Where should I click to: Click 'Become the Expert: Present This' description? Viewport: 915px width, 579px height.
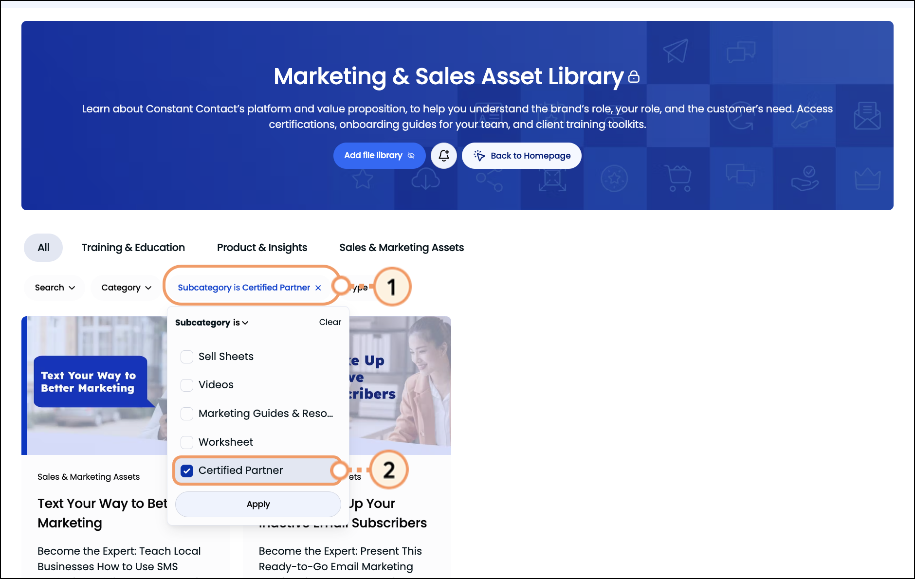340,551
